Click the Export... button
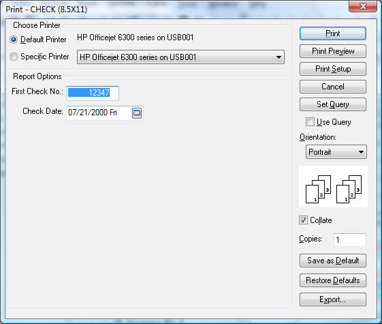This screenshot has width=382, height=324. (x=333, y=299)
